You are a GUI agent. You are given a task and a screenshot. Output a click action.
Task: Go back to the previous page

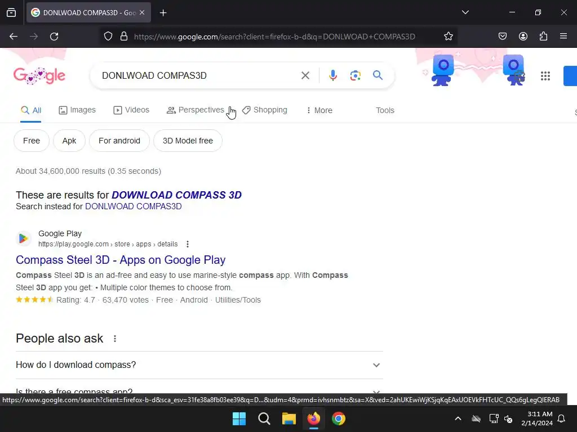(14, 37)
